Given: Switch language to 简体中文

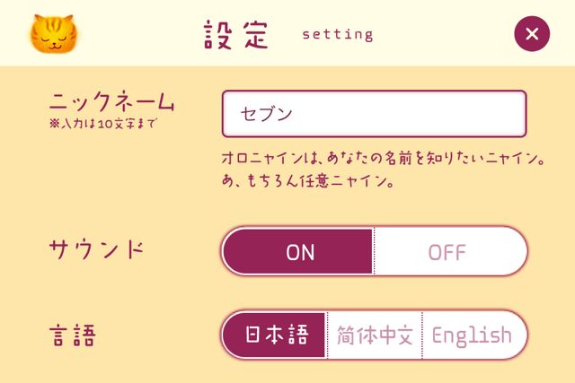Looking at the screenshot, I should (x=375, y=335).
